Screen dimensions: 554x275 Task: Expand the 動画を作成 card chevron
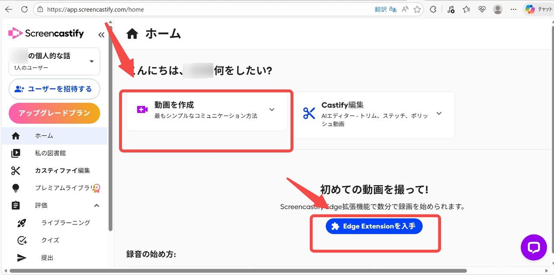click(272, 110)
